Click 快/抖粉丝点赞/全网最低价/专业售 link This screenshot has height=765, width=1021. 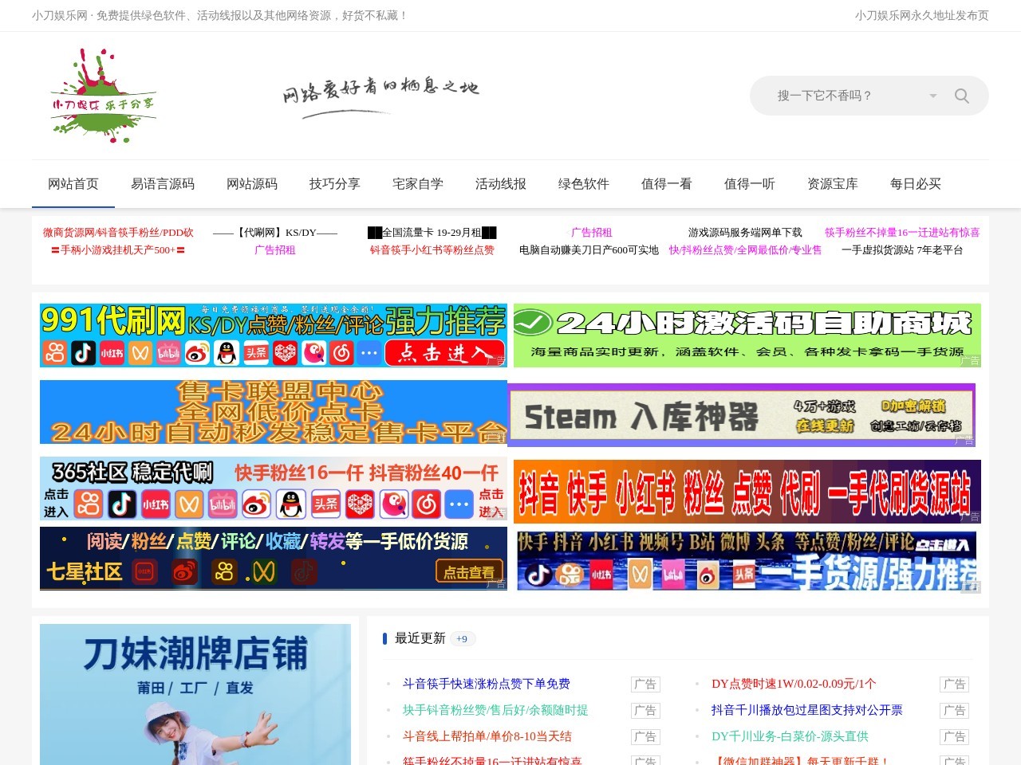[745, 250]
